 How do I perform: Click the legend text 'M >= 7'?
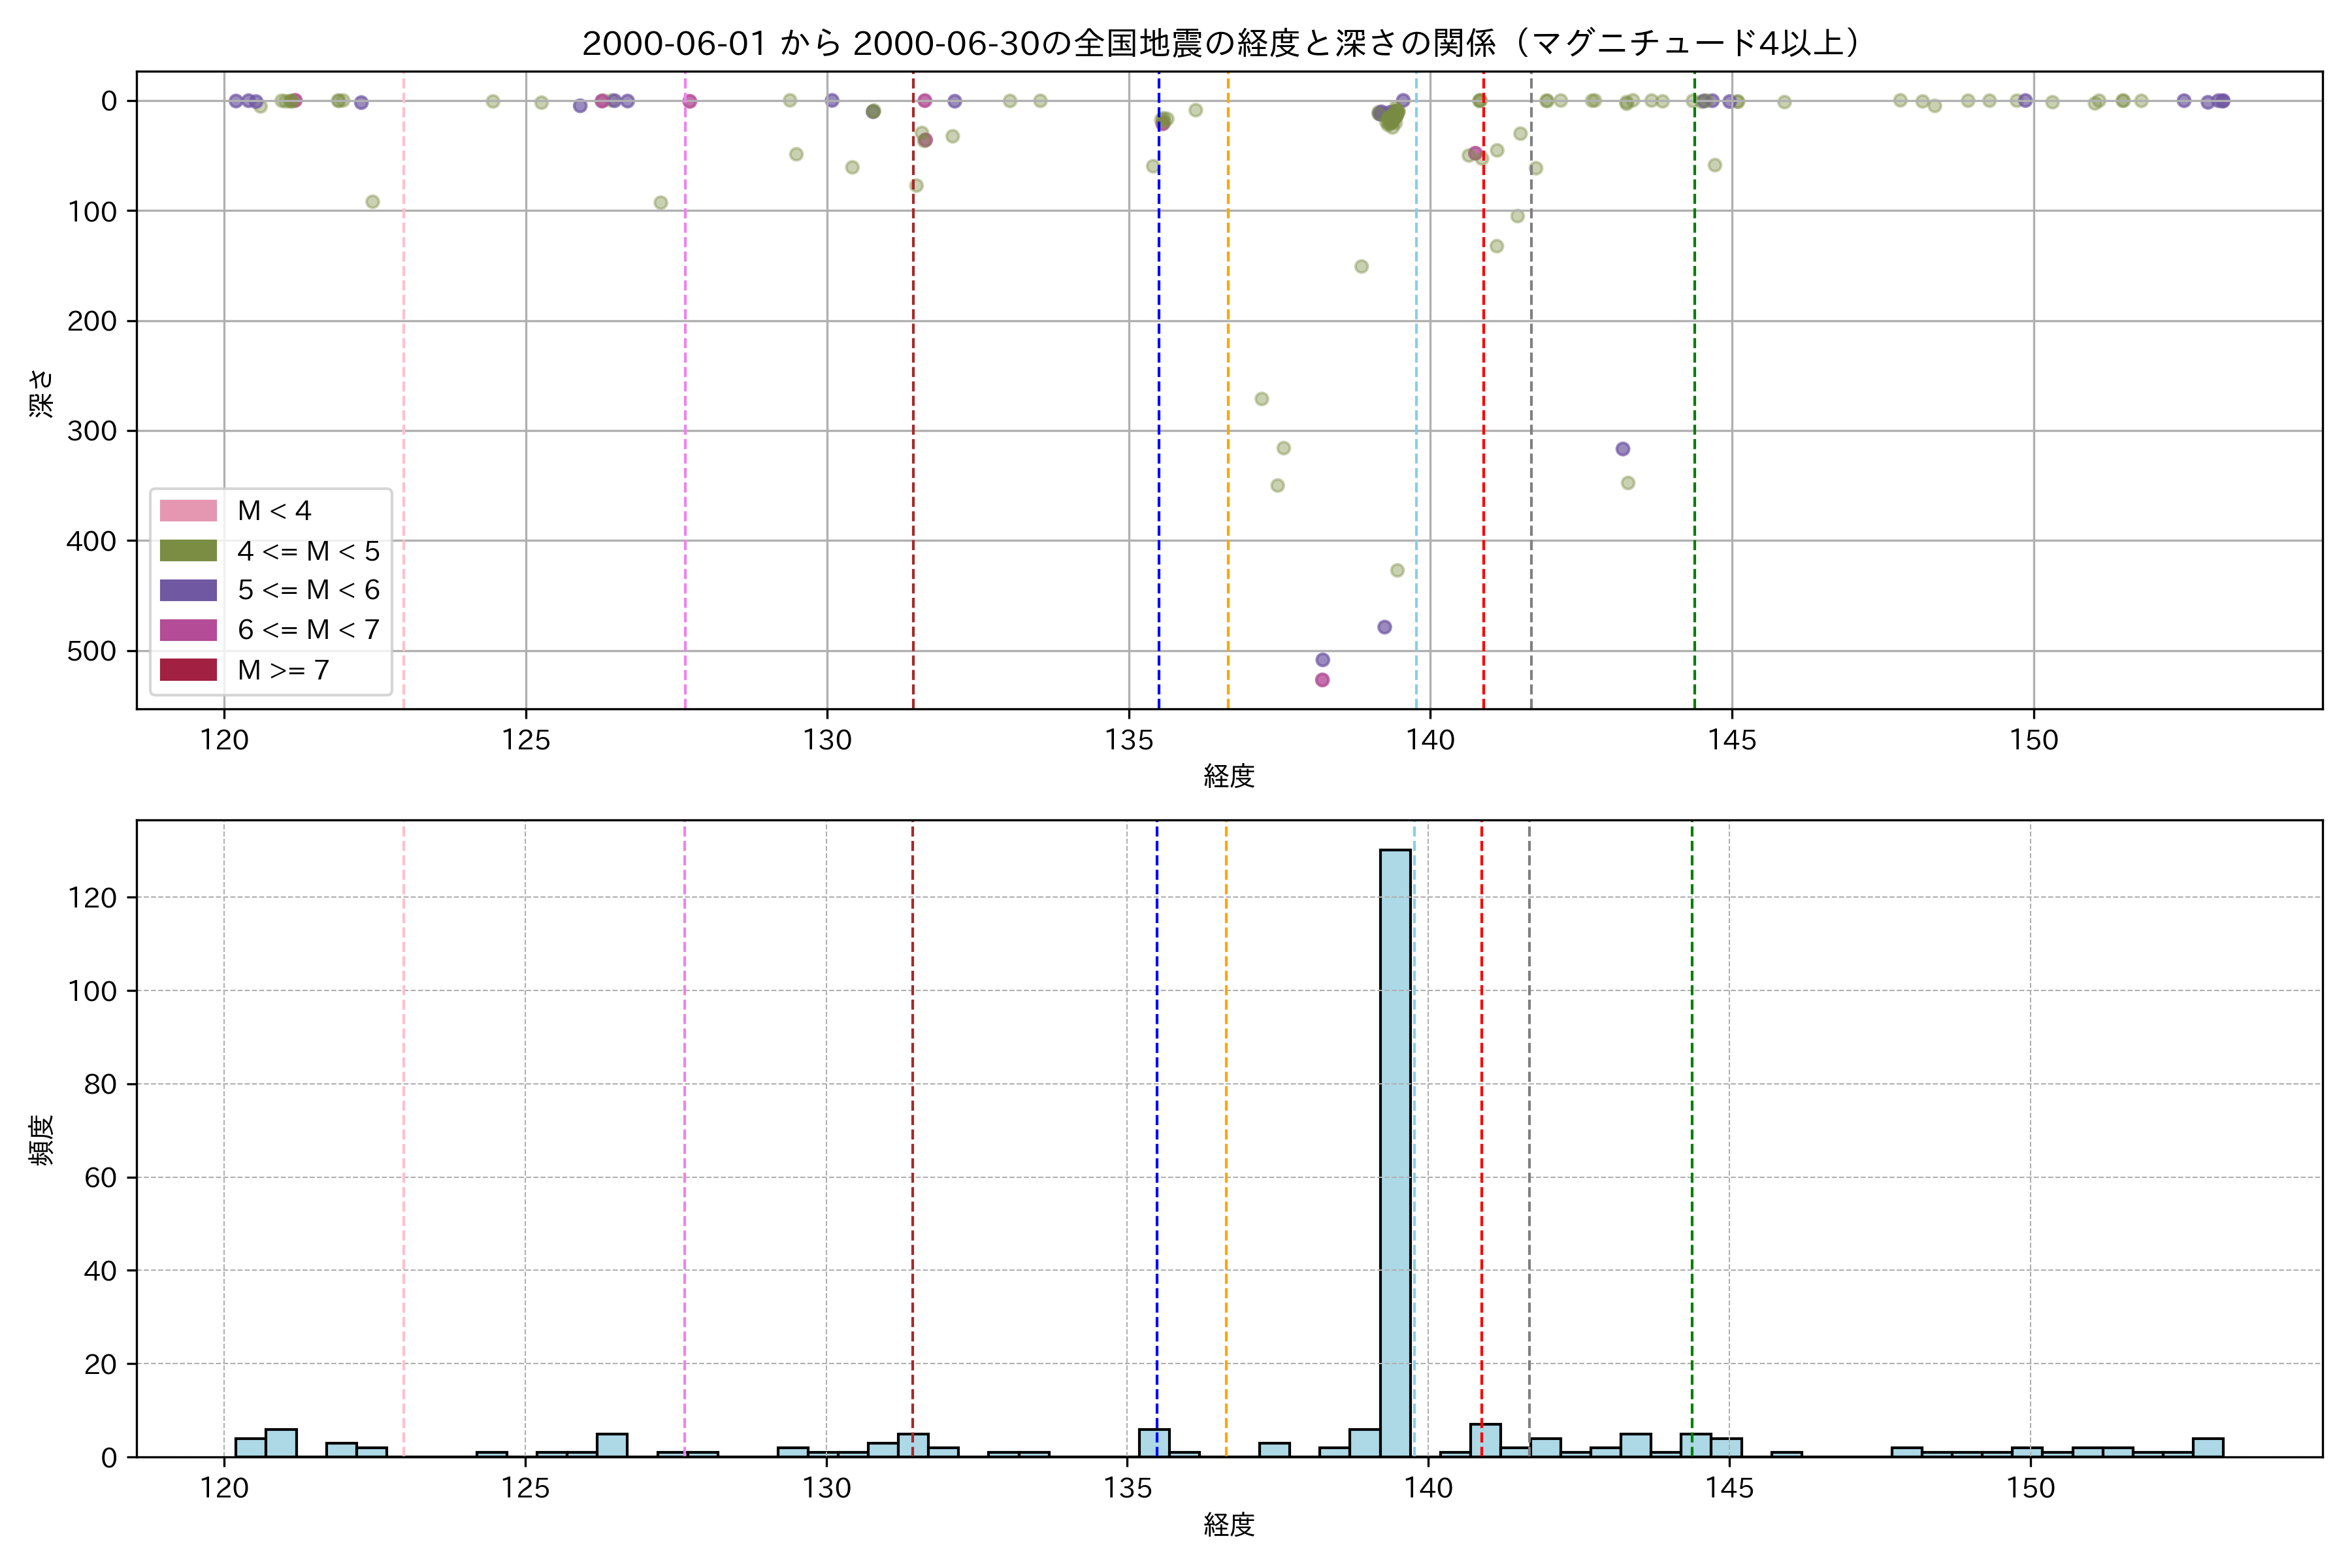pyautogui.click(x=284, y=670)
